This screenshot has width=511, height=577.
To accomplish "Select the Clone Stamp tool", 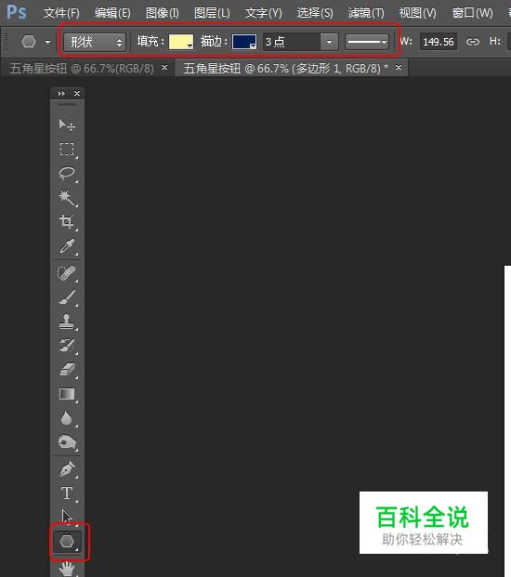I will [67, 321].
